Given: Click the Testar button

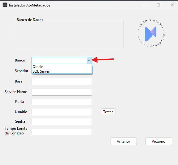Looking at the screenshot, I should coord(108,112).
